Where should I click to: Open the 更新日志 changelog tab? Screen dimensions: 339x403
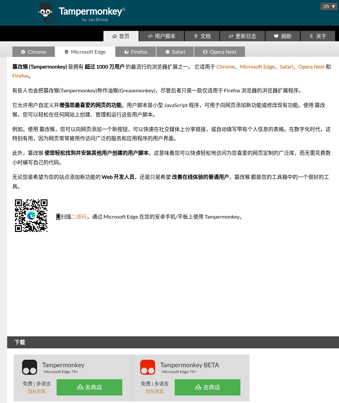click(x=242, y=36)
